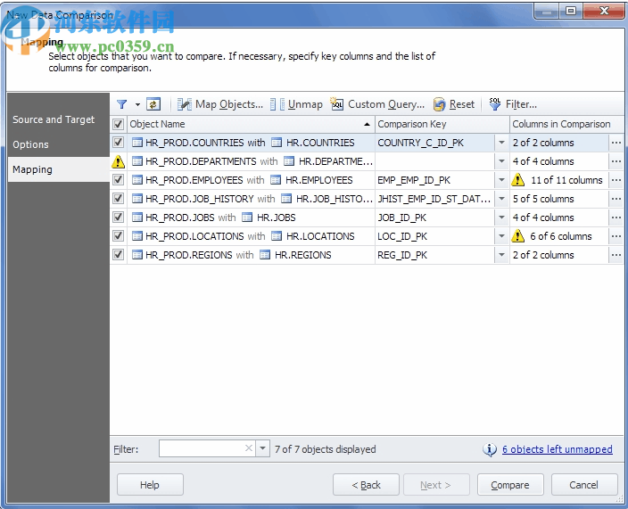
Task: Open the columns ellipsis for DEPARTMENTS row
Action: click(616, 161)
